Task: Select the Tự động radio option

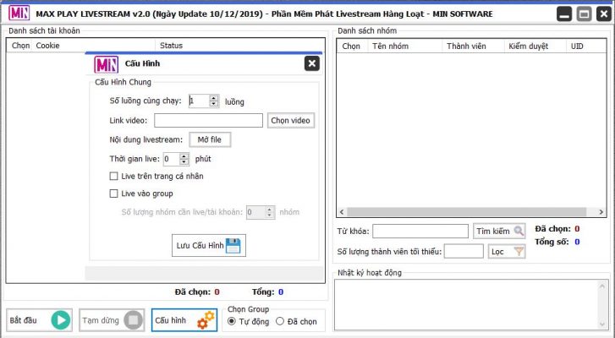Action: coord(233,322)
